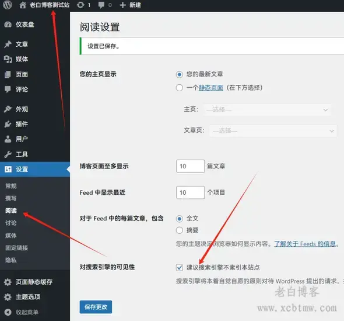Image resolution: width=344 pixels, height=321 pixels.
Task: Click 新建 in the admin bar
Action: click(135, 5)
